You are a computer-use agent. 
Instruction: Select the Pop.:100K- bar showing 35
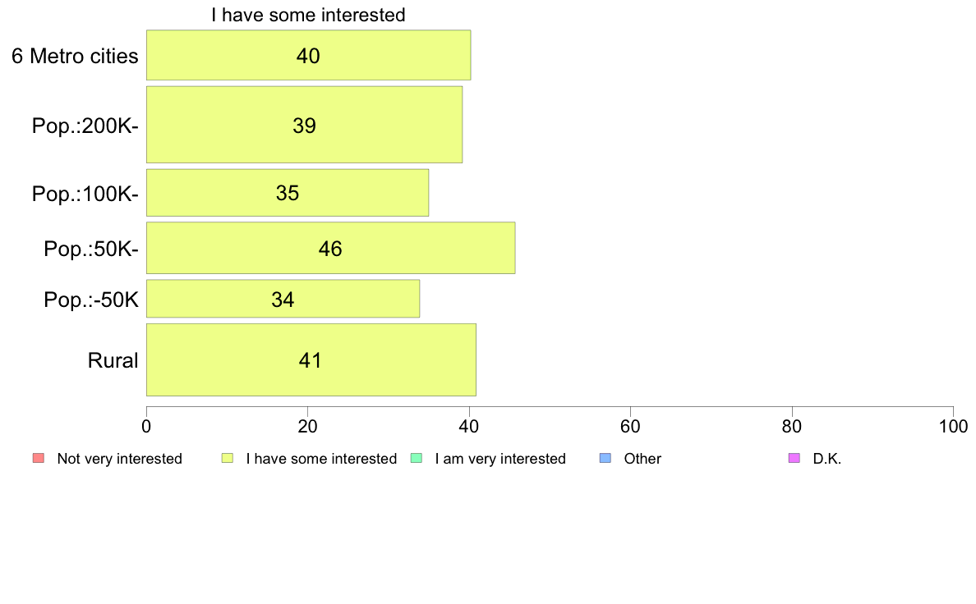click(288, 193)
